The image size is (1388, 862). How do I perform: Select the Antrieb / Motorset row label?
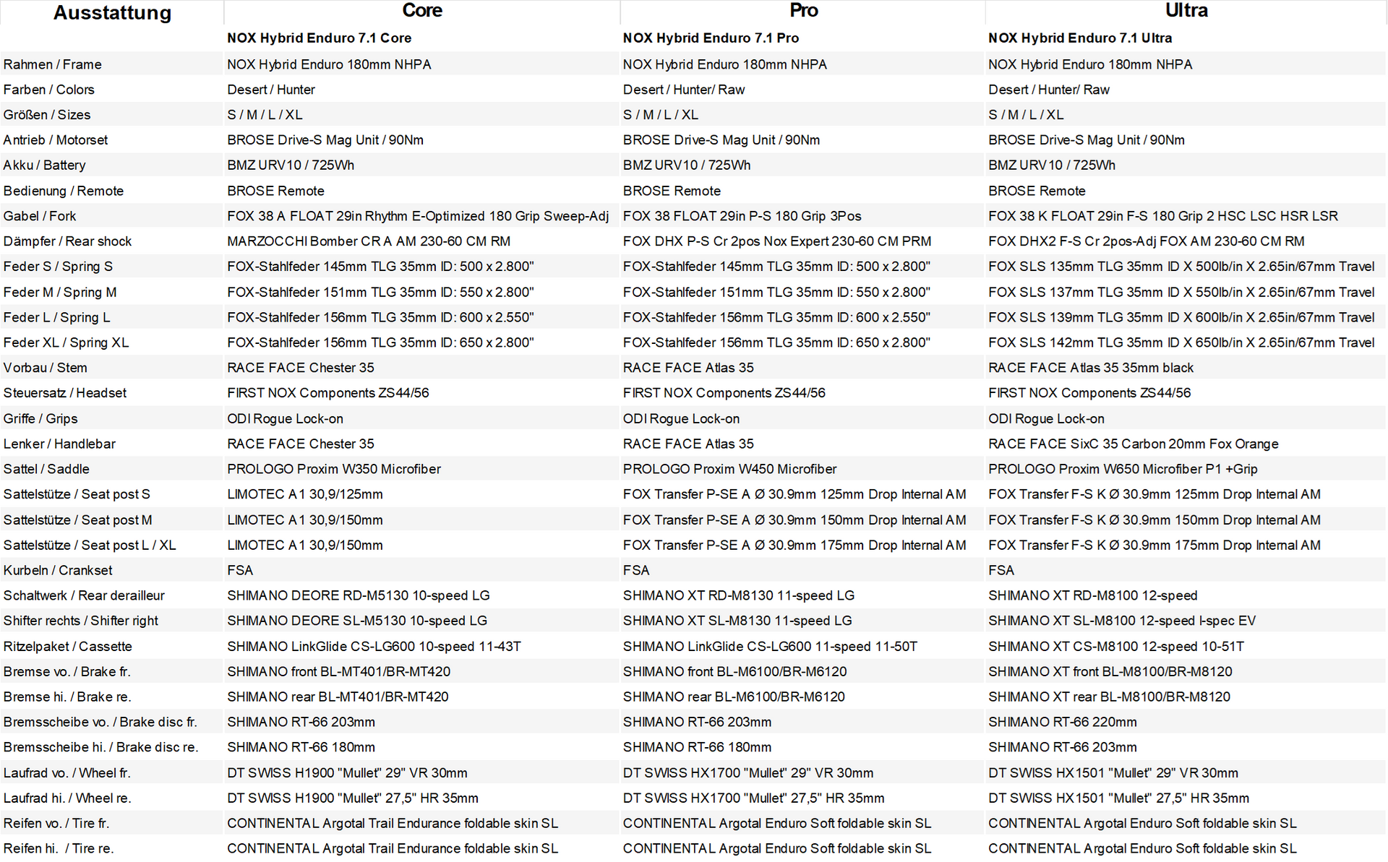click(56, 140)
